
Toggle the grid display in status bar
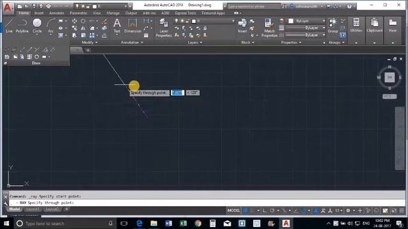pos(245,211)
